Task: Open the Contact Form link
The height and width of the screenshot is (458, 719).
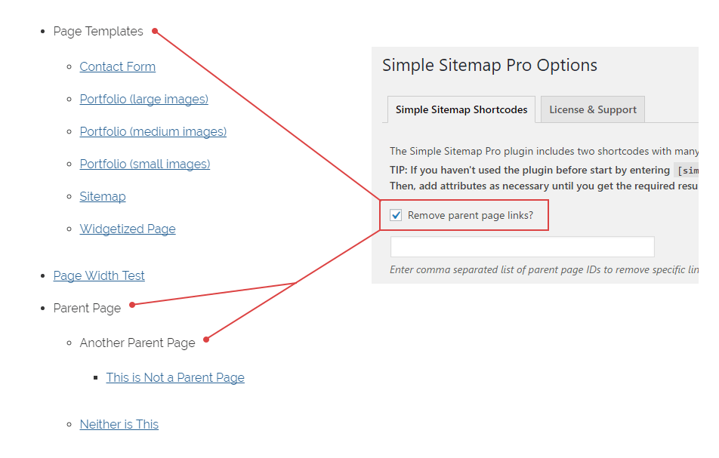Action: 117,66
